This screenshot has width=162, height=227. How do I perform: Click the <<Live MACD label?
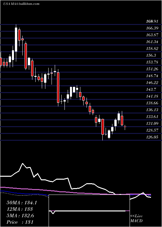click(136, 218)
